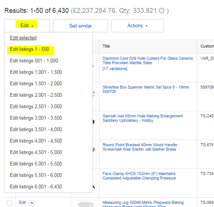Click the Results 1-50 of 6,430 text
This screenshot has height=207, width=214.
coord(36,11)
